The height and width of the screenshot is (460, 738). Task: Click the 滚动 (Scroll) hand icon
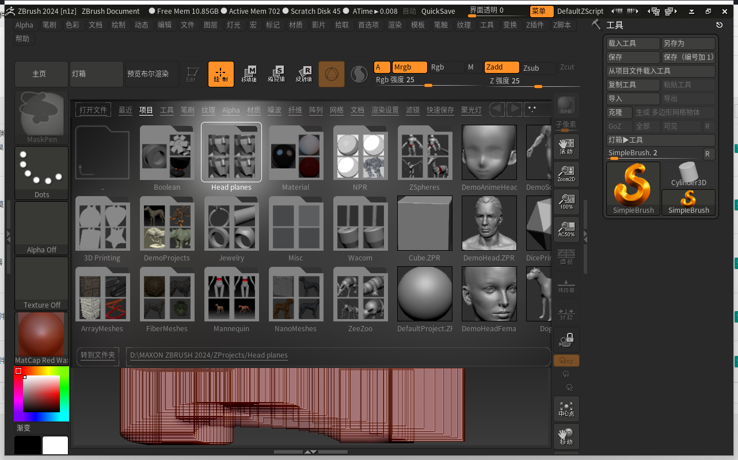[566, 146]
